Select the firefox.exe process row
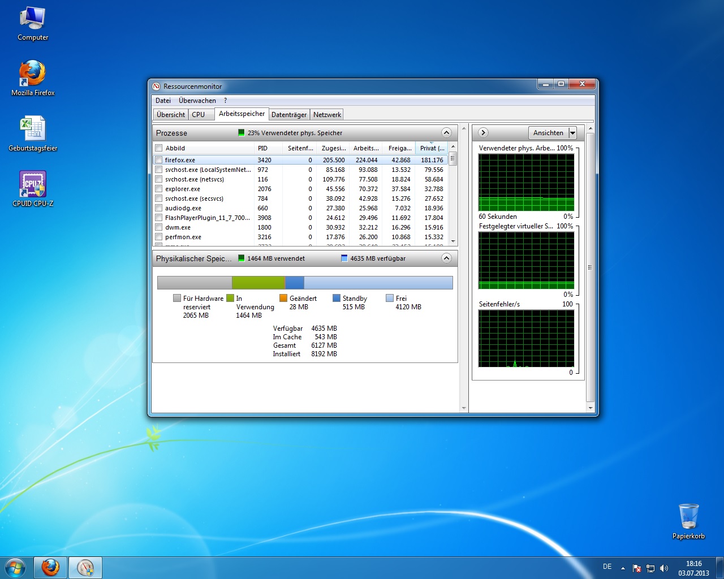The width and height of the screenshot is (724, 579). [x=301, y=160]
